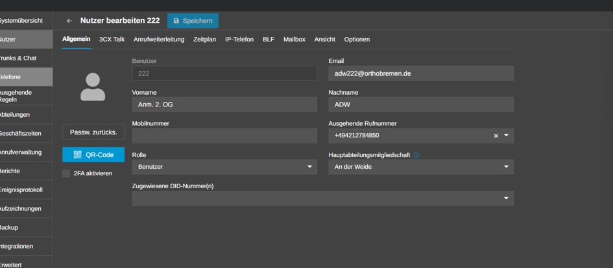This screenshot has height=268, width=613.
Task: Click the Nachname field containing ADW
Action: [x=421, y=104]
